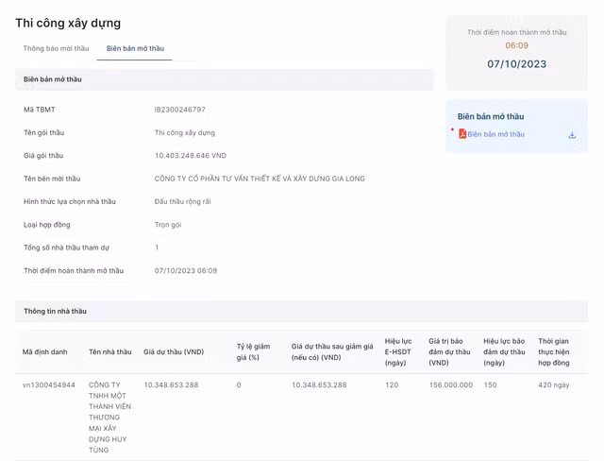This screenshot has height=461, width=604.
Task: Click the Thời gian thực hiện hợp đồng header
Action: (554, 352)
